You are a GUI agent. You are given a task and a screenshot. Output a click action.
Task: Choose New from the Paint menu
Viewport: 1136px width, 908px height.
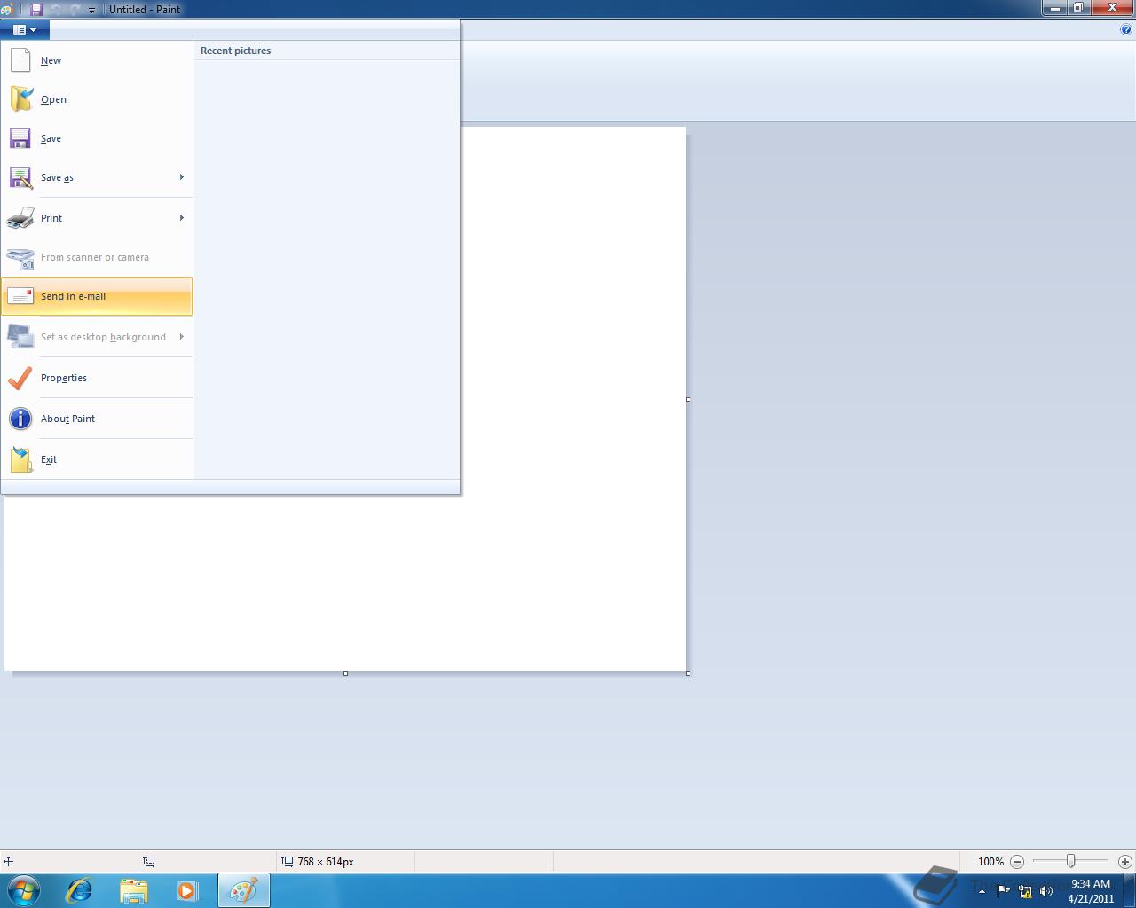tap(96, 60)
